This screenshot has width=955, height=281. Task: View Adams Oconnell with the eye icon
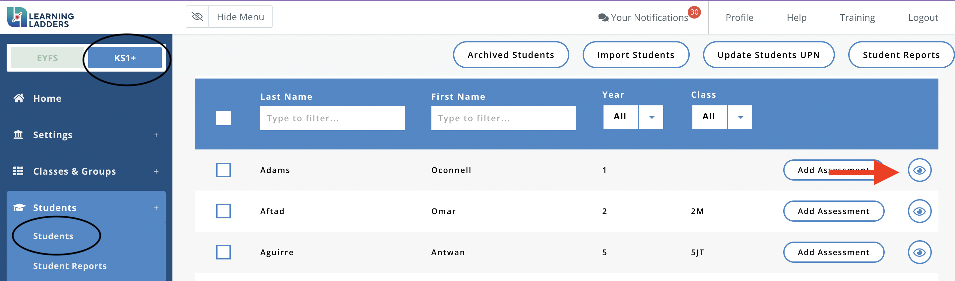pos(919,170)
